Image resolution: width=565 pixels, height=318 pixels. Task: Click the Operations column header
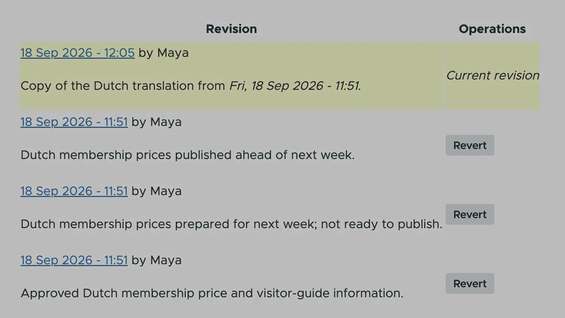492,29
